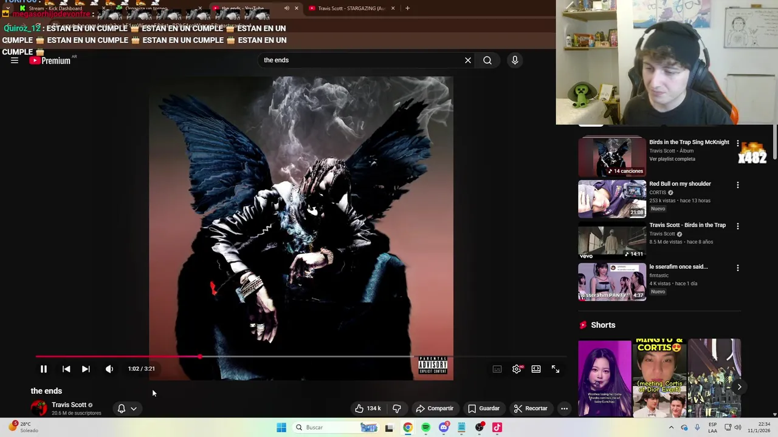778x437 pixels.
Task: Open the CORTIS channel name
Action: tap(658, 192)
